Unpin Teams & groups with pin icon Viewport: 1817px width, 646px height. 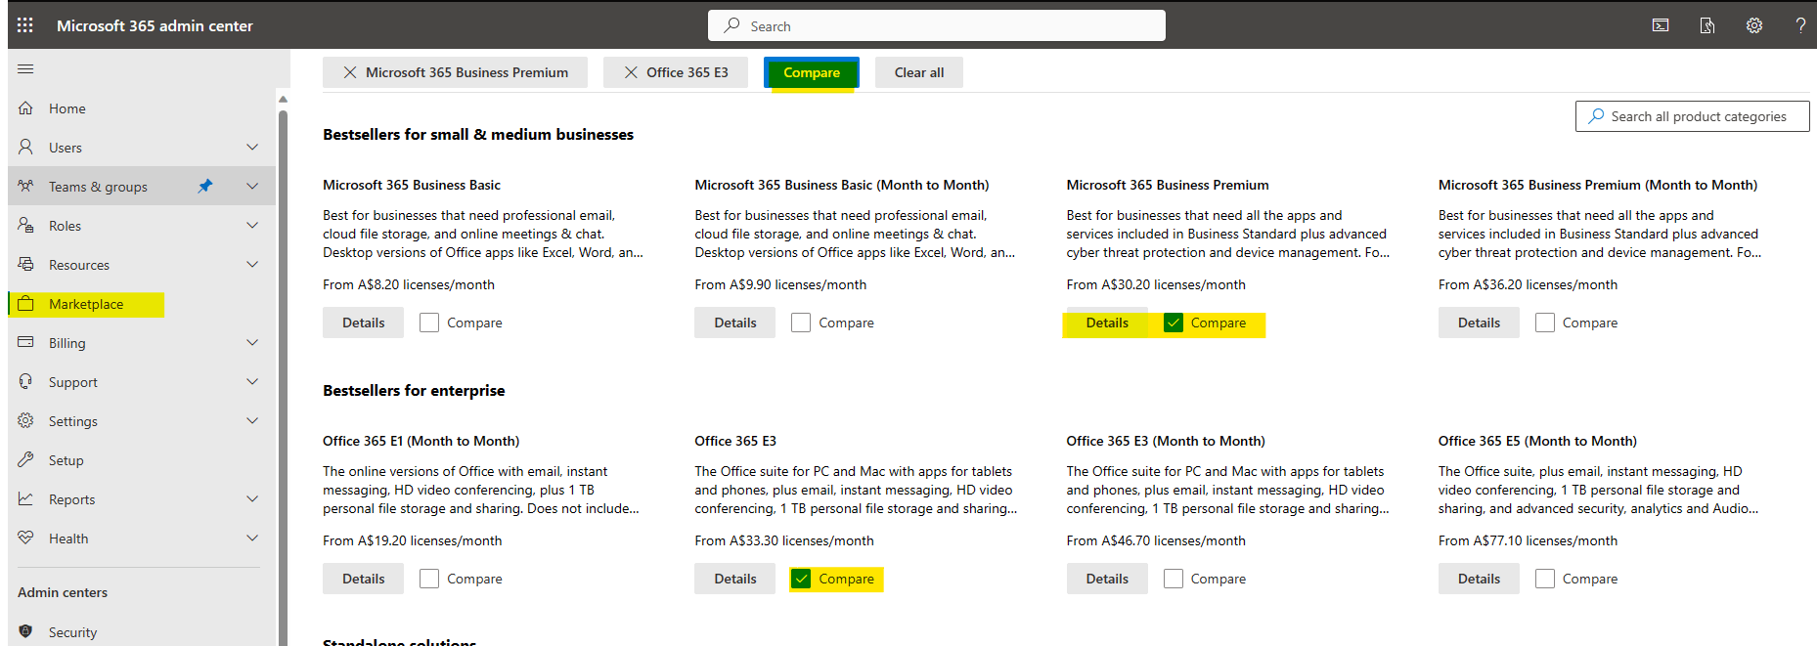[205, 186]
